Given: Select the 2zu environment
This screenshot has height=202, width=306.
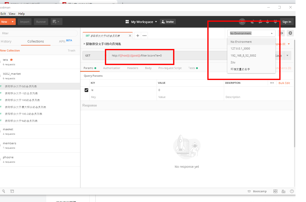Looking at the screenshot, I should [251, 62].
